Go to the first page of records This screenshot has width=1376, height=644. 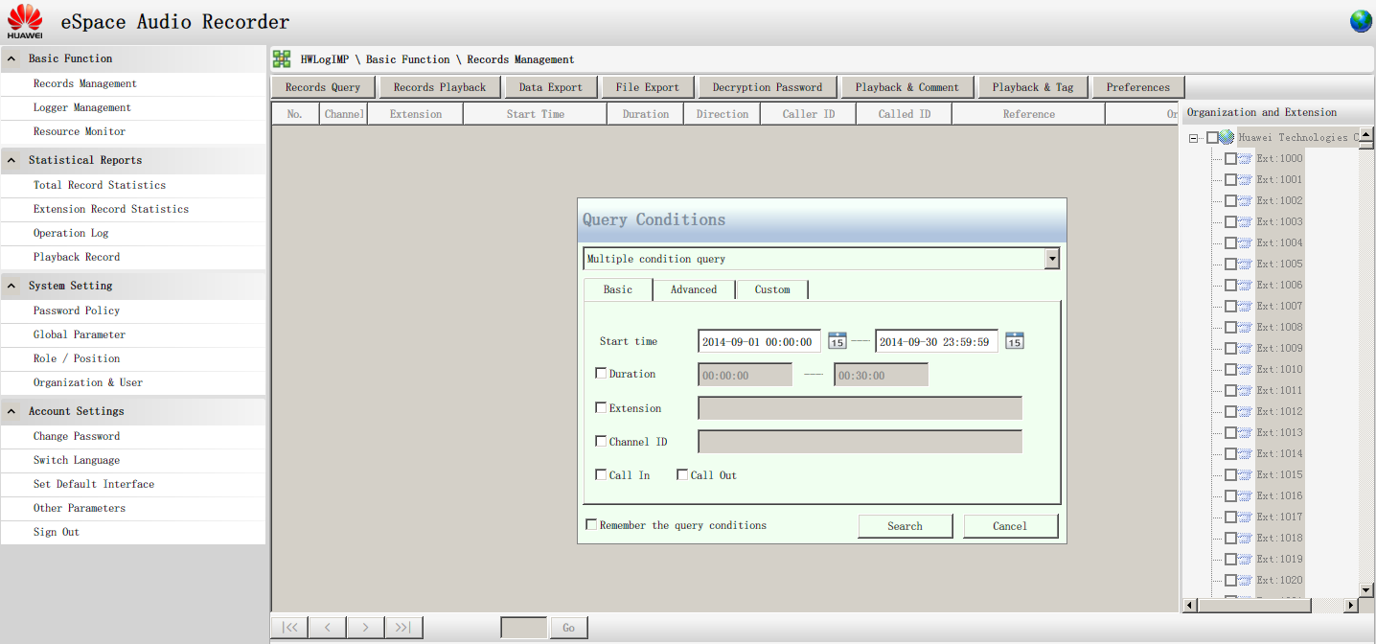(289, 628)
